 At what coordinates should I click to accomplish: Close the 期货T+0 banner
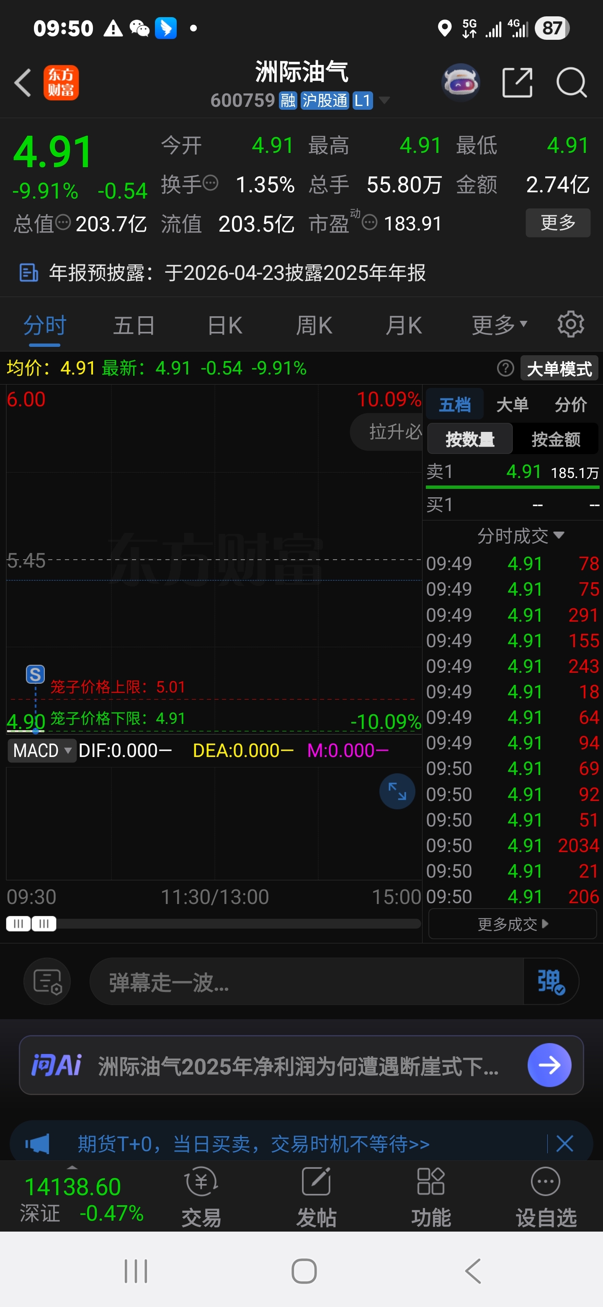(x=564, y=1144)
